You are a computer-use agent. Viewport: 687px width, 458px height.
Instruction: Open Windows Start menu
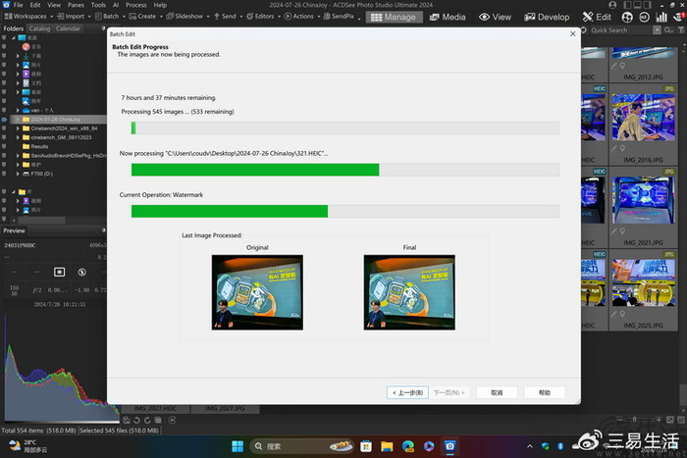238,446
